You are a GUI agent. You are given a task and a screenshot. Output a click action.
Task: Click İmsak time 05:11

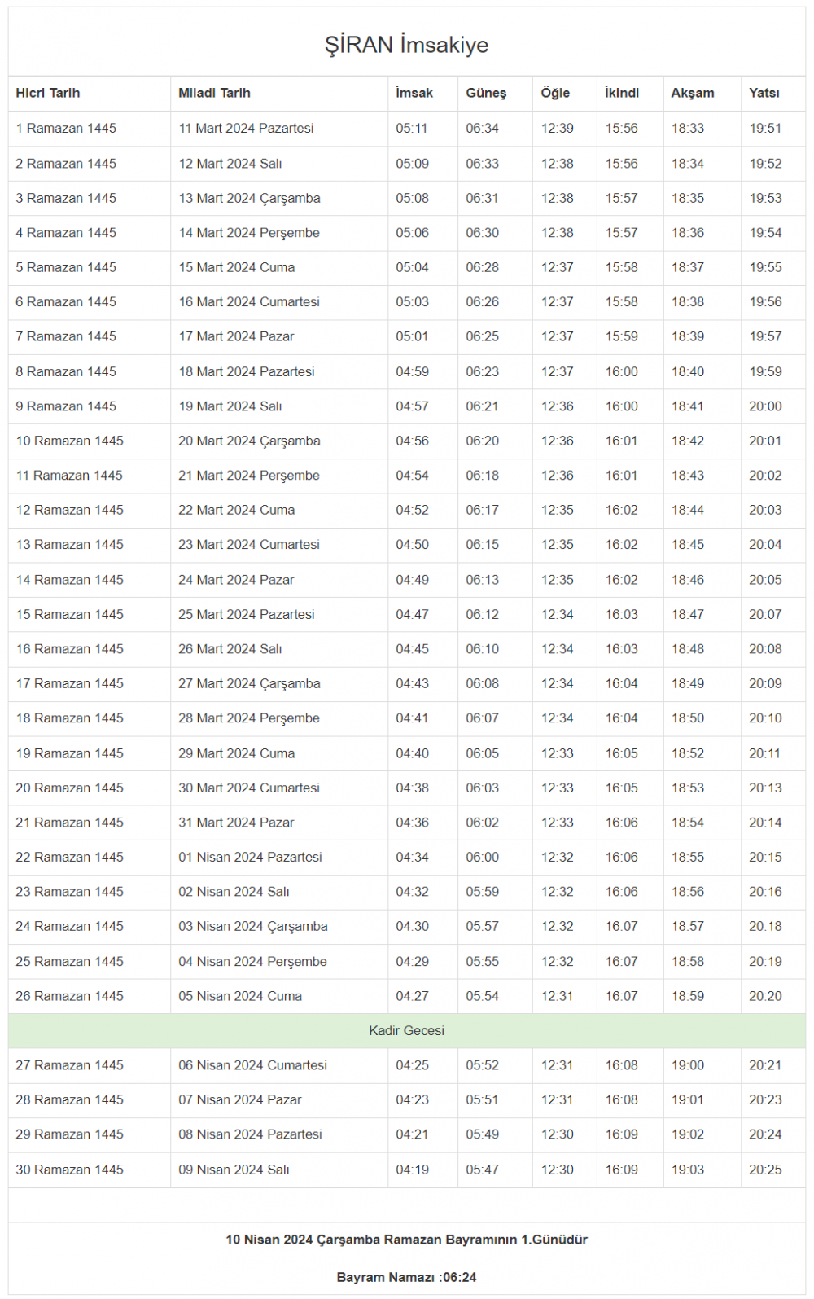click(411, 129)
